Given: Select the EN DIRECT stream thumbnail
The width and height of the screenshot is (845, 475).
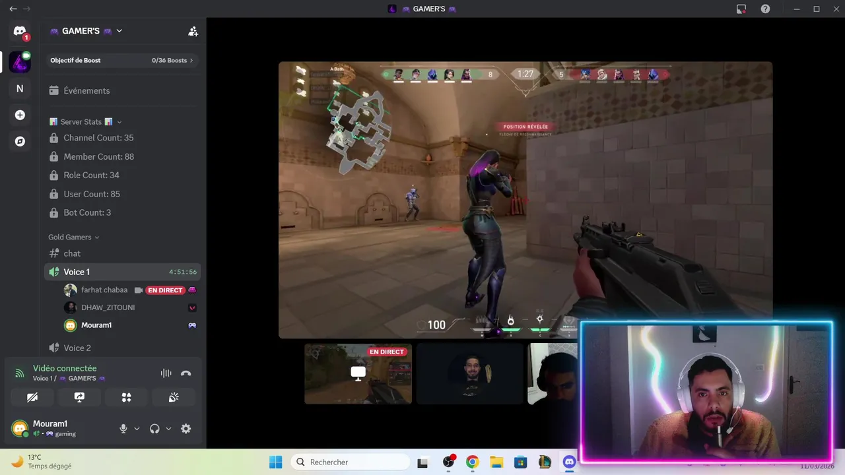Looking at the screenshot, I should 358,373.
